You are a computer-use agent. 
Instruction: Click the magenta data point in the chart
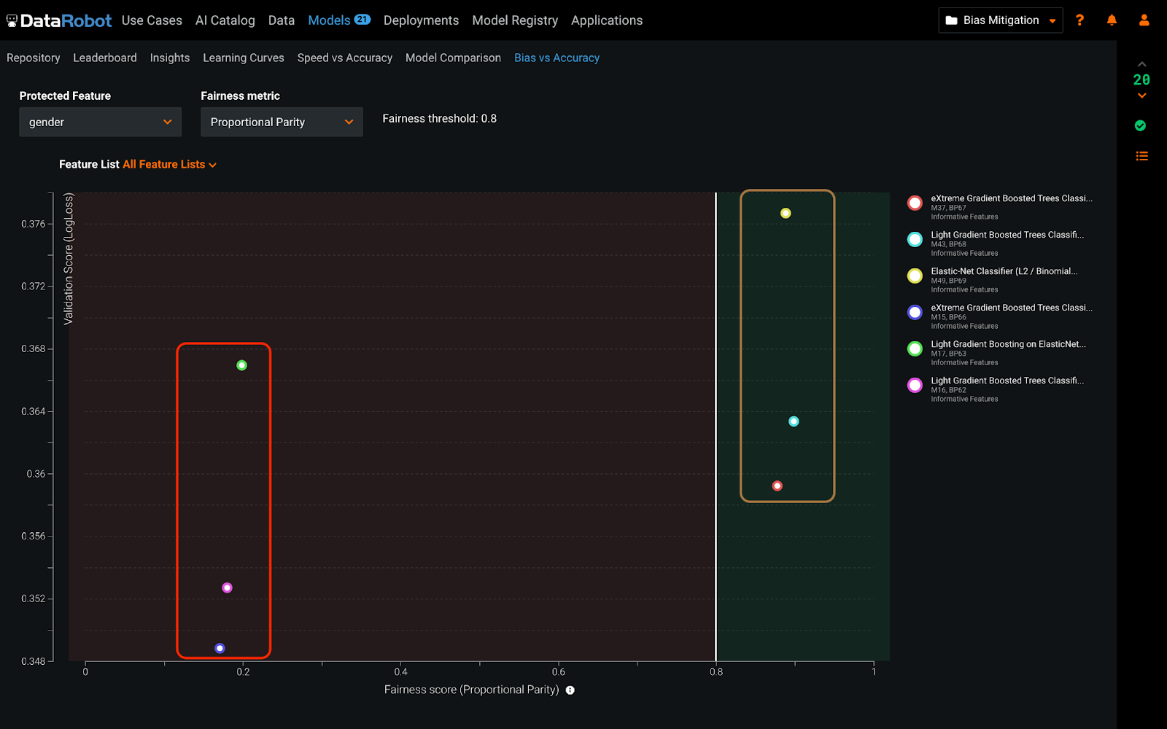[x=227, y=588]
